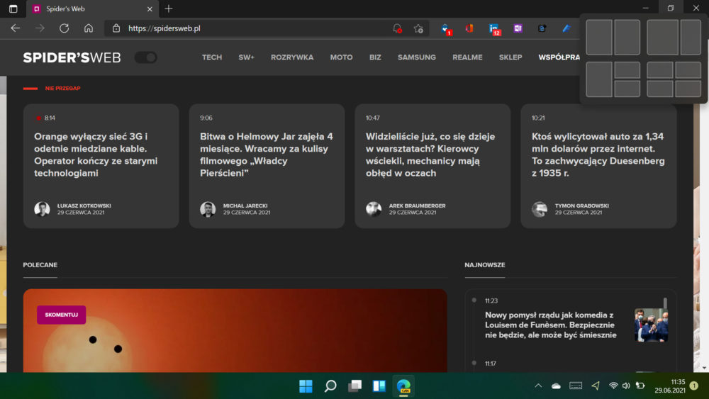Viewport: 709px width, 399px height.
Task: Select the POLECANE heading tab
Action: point(40,265)
